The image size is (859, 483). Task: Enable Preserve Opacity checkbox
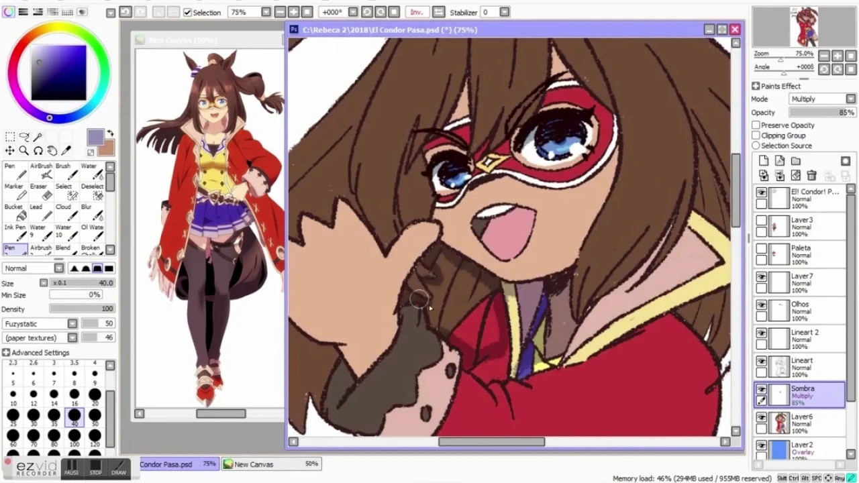[x=756, y=125]
